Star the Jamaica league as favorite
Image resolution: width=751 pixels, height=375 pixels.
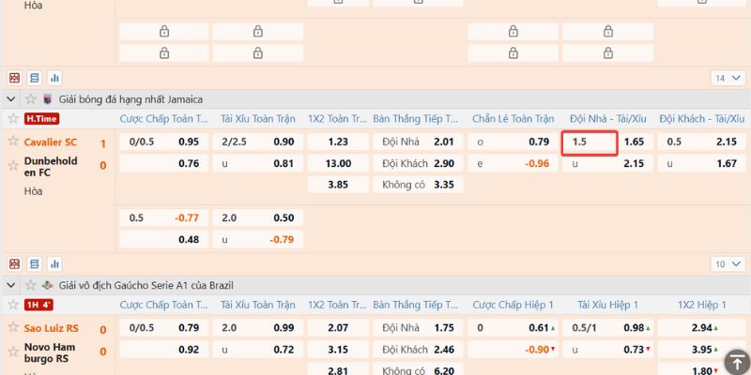[x=31, y=98]
